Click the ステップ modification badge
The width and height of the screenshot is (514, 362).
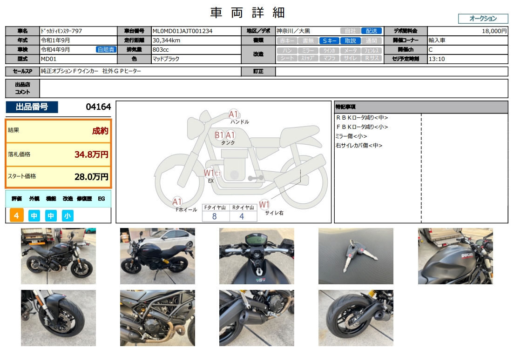308,58
